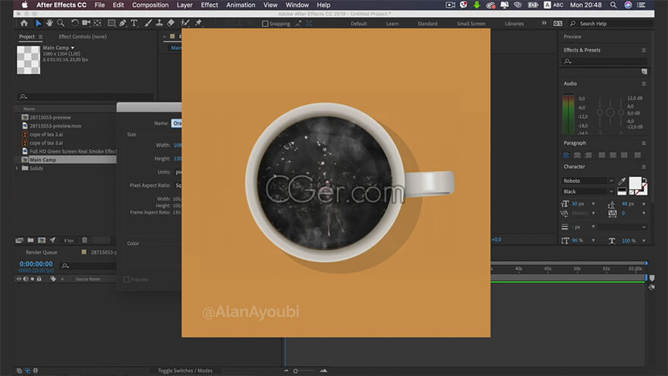Click the eye video visibility column header
Viewport: 668px width, 376px height.
click(19, 279)
